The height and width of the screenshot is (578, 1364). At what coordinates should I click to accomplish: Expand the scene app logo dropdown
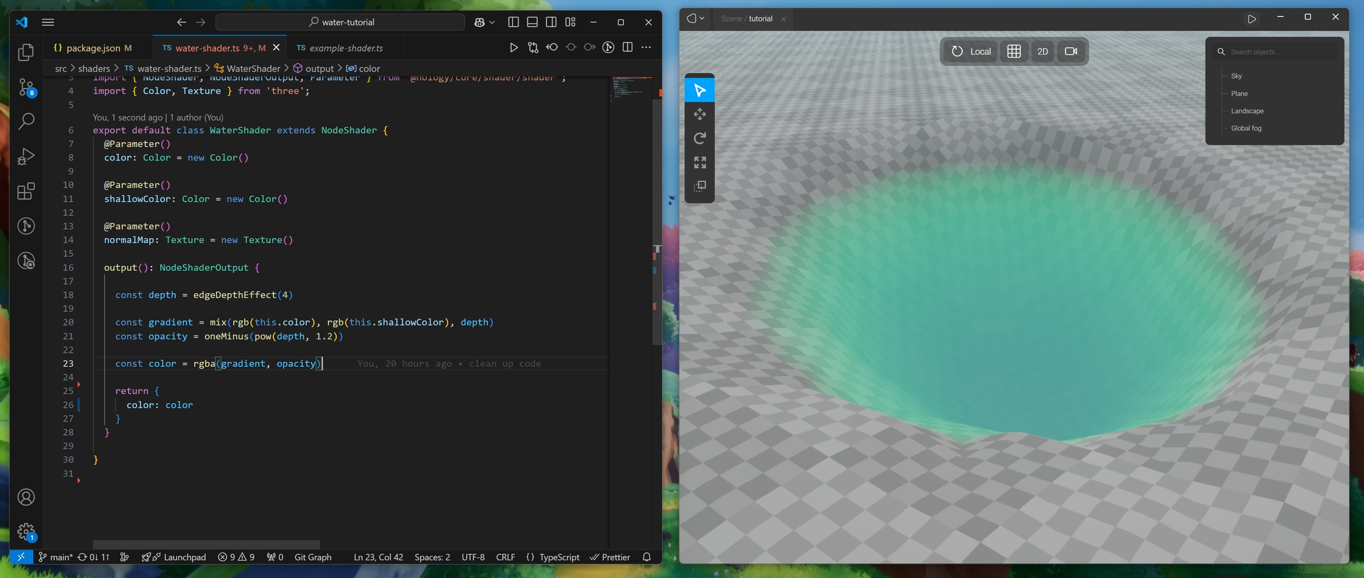pos(695,19)
